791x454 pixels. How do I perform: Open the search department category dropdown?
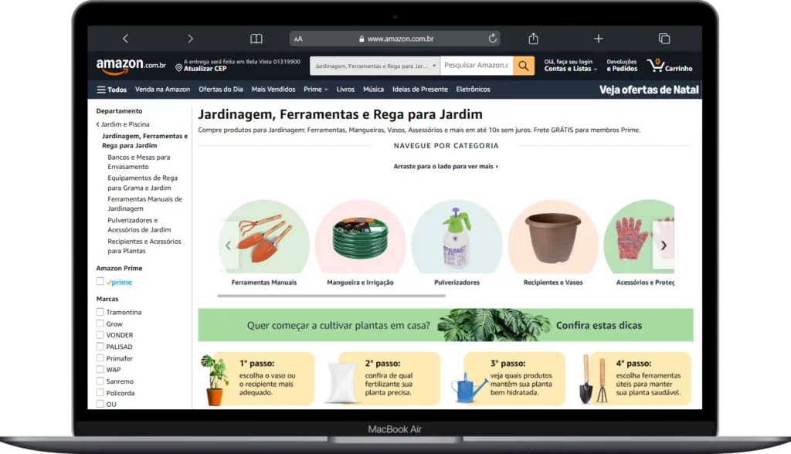click(375, 66)
